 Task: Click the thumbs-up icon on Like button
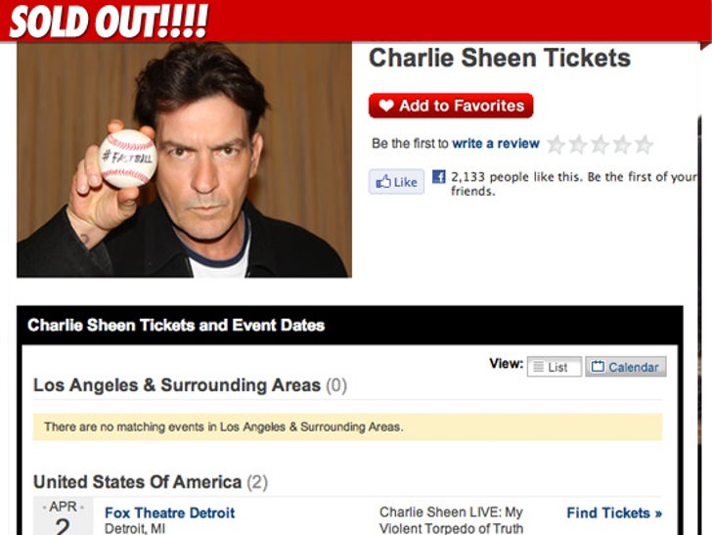point(383,182)
